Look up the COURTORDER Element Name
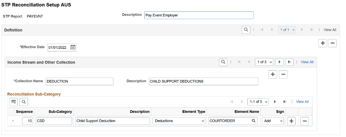Viewport: 346px width, 137px height. [x=253, y=121]
